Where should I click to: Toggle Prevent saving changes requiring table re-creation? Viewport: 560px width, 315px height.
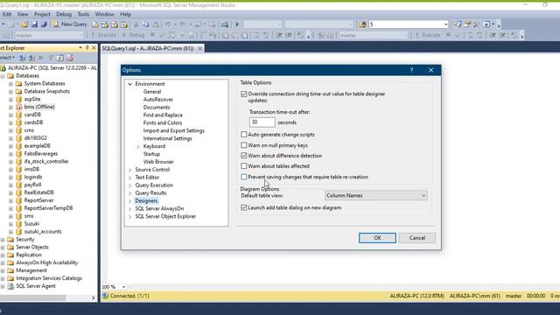(243, 177)
